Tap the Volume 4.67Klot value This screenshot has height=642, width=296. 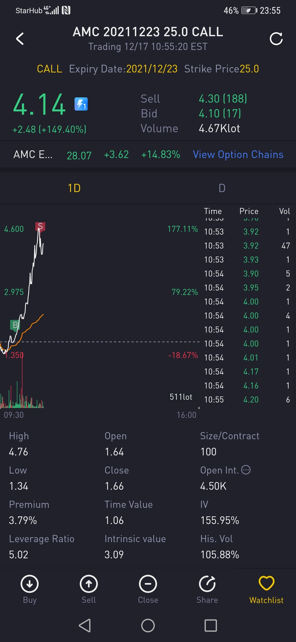coord(219,128)
